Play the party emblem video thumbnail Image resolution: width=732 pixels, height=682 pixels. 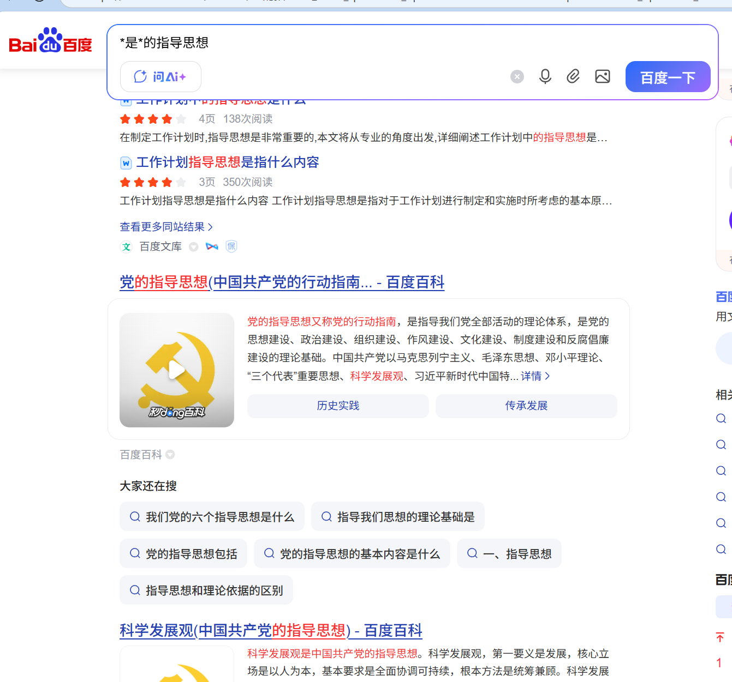176,370
